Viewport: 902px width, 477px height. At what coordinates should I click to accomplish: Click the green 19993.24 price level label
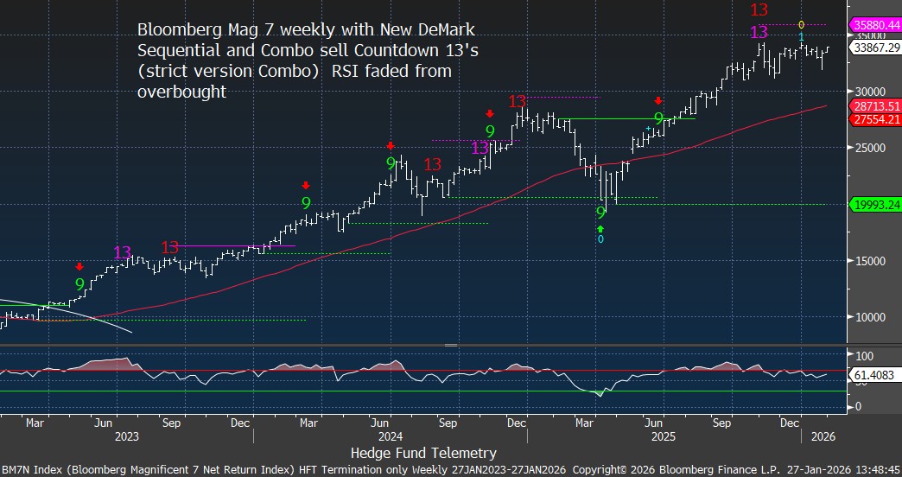[875, 205]
